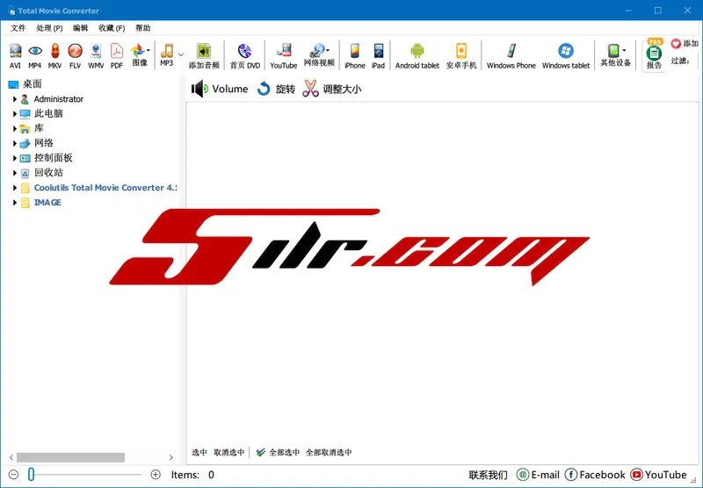
Task: Open the YouTube link in status bar
Action: click(x=658, y=475)
